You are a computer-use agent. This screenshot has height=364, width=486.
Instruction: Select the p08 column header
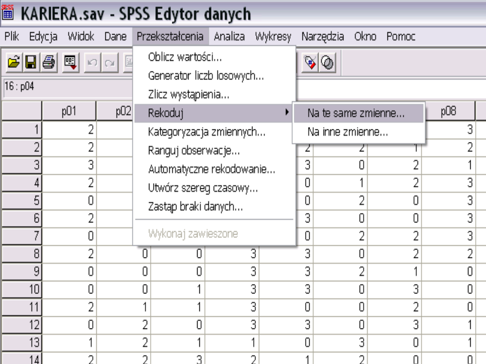pyautogui.click(x=448, y=111)
